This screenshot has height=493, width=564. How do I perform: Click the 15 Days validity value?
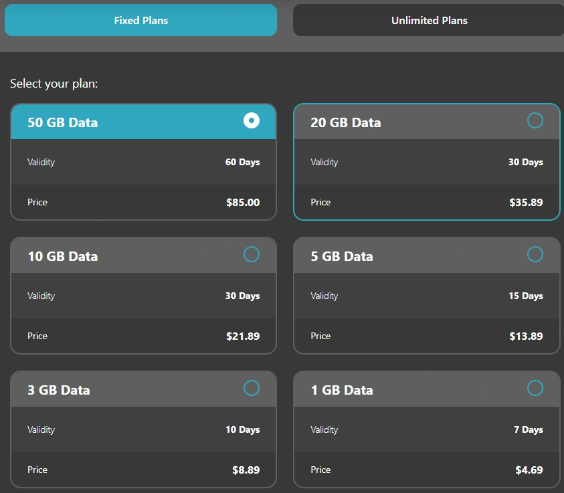tap(526, 296)
